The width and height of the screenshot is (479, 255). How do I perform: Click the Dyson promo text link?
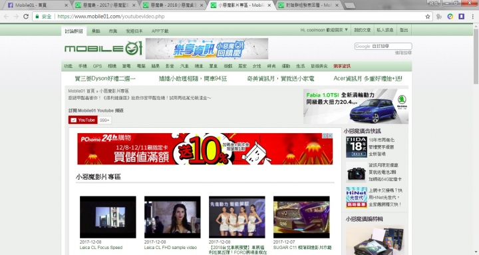point(105,79)
